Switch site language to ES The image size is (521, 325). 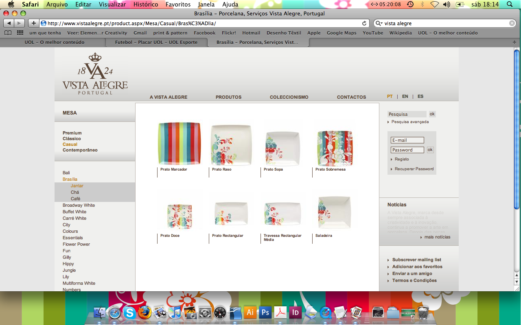420,97
